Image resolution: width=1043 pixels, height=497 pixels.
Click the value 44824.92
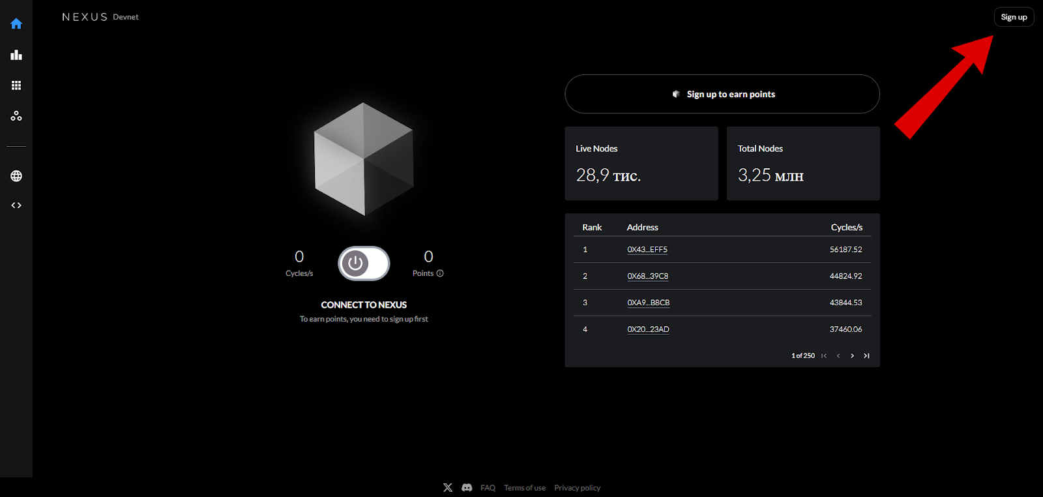coord(846,277)
